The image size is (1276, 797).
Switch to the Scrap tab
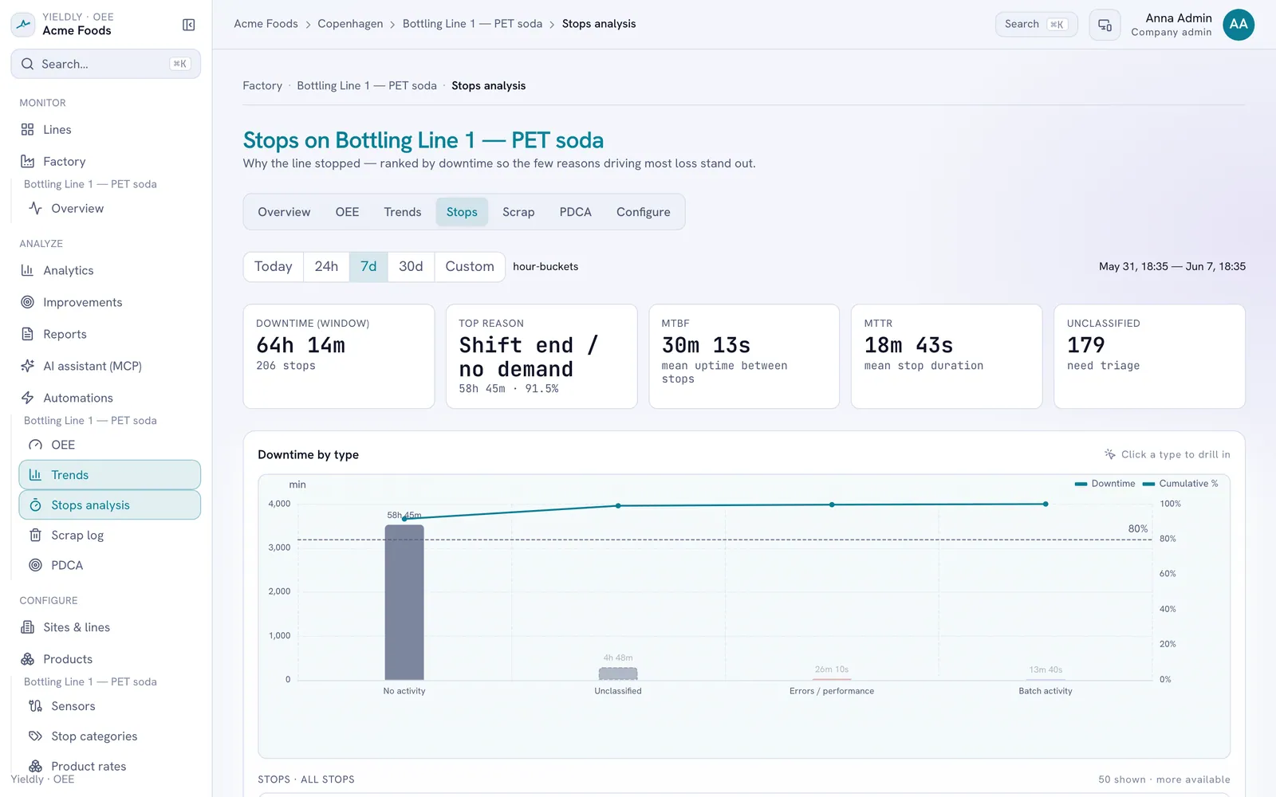pyautogui.click(x=518, y=212)
